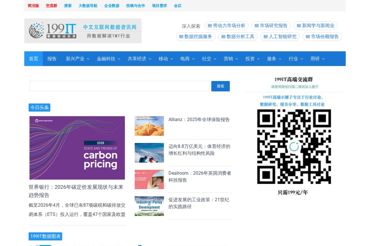
Task: Open the 市场研究报告 tag link
Action: tap(271, 26)
